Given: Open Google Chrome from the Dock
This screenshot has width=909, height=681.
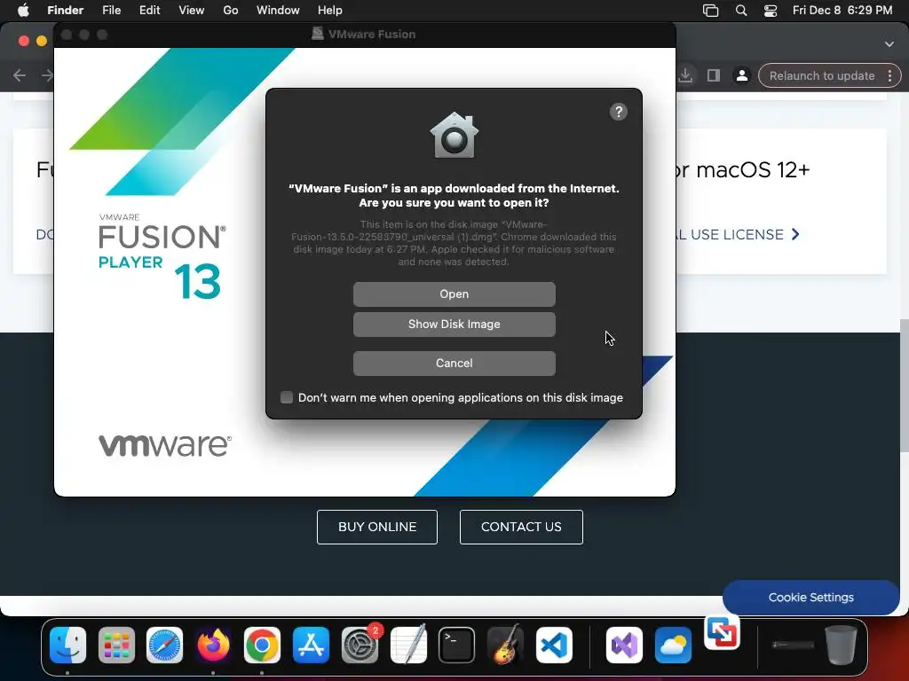Looking at the screenshot, I should (x=262, y=646).
